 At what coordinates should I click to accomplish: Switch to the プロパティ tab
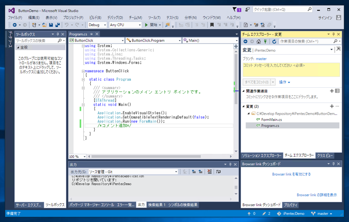(291, 205)
